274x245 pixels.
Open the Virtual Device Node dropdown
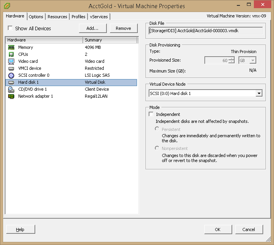tap(259, 93)
